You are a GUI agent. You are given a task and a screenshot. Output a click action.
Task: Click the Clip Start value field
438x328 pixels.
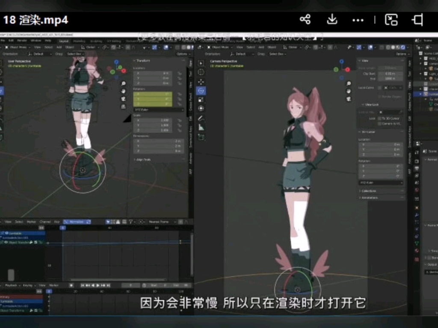click(391, 73)
